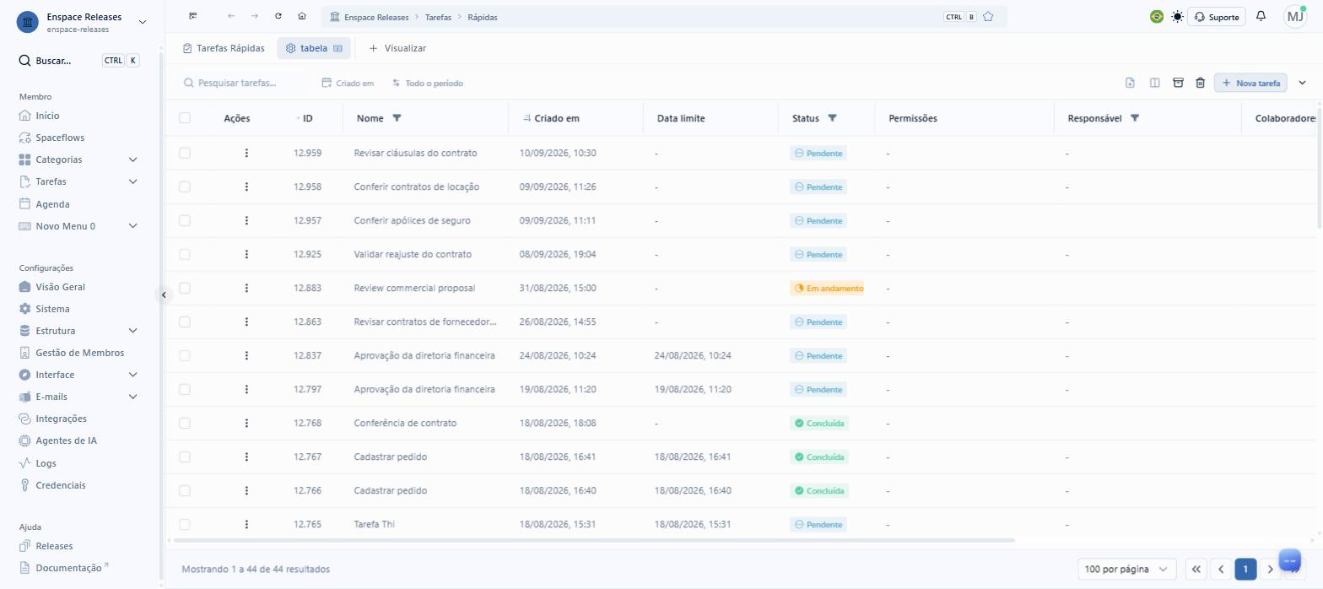Select all tasks with header checkbox

click(x=185, y=118)
